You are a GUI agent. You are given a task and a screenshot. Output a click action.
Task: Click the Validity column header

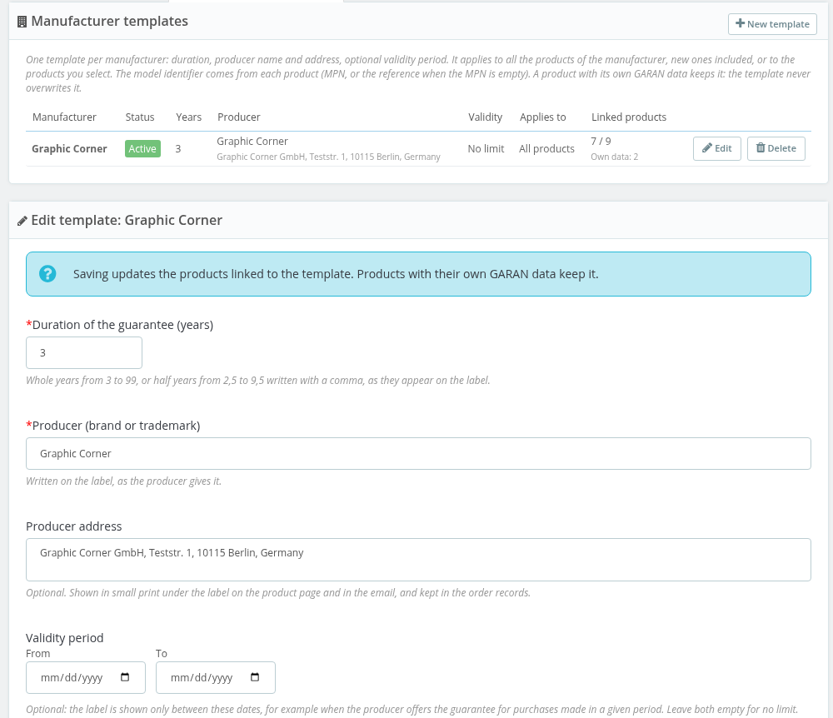pyautogui.click(x=485, y=117)
